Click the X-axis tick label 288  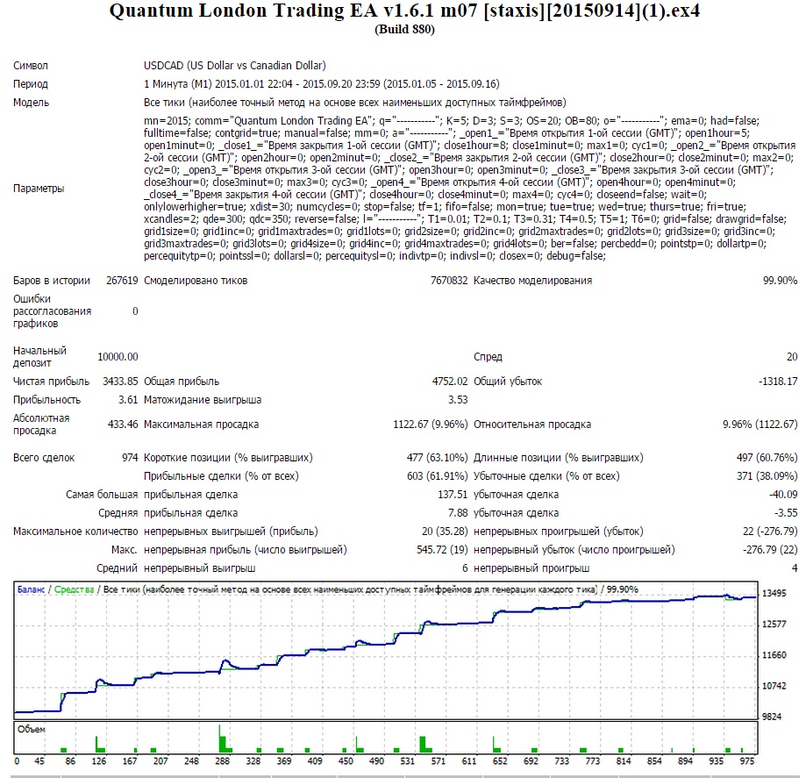click(222, 760)
